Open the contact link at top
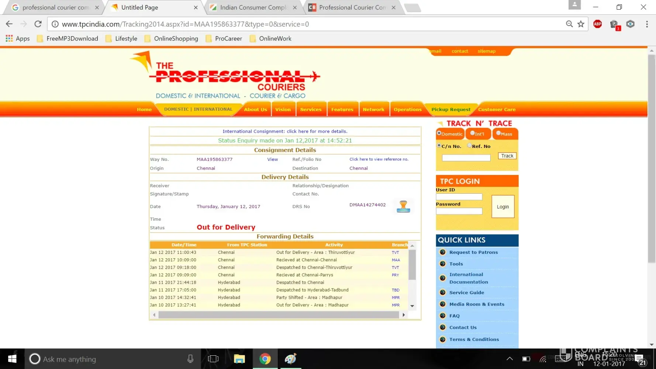The height and width of the screenshot is (369, 656). tap(460, 51)
